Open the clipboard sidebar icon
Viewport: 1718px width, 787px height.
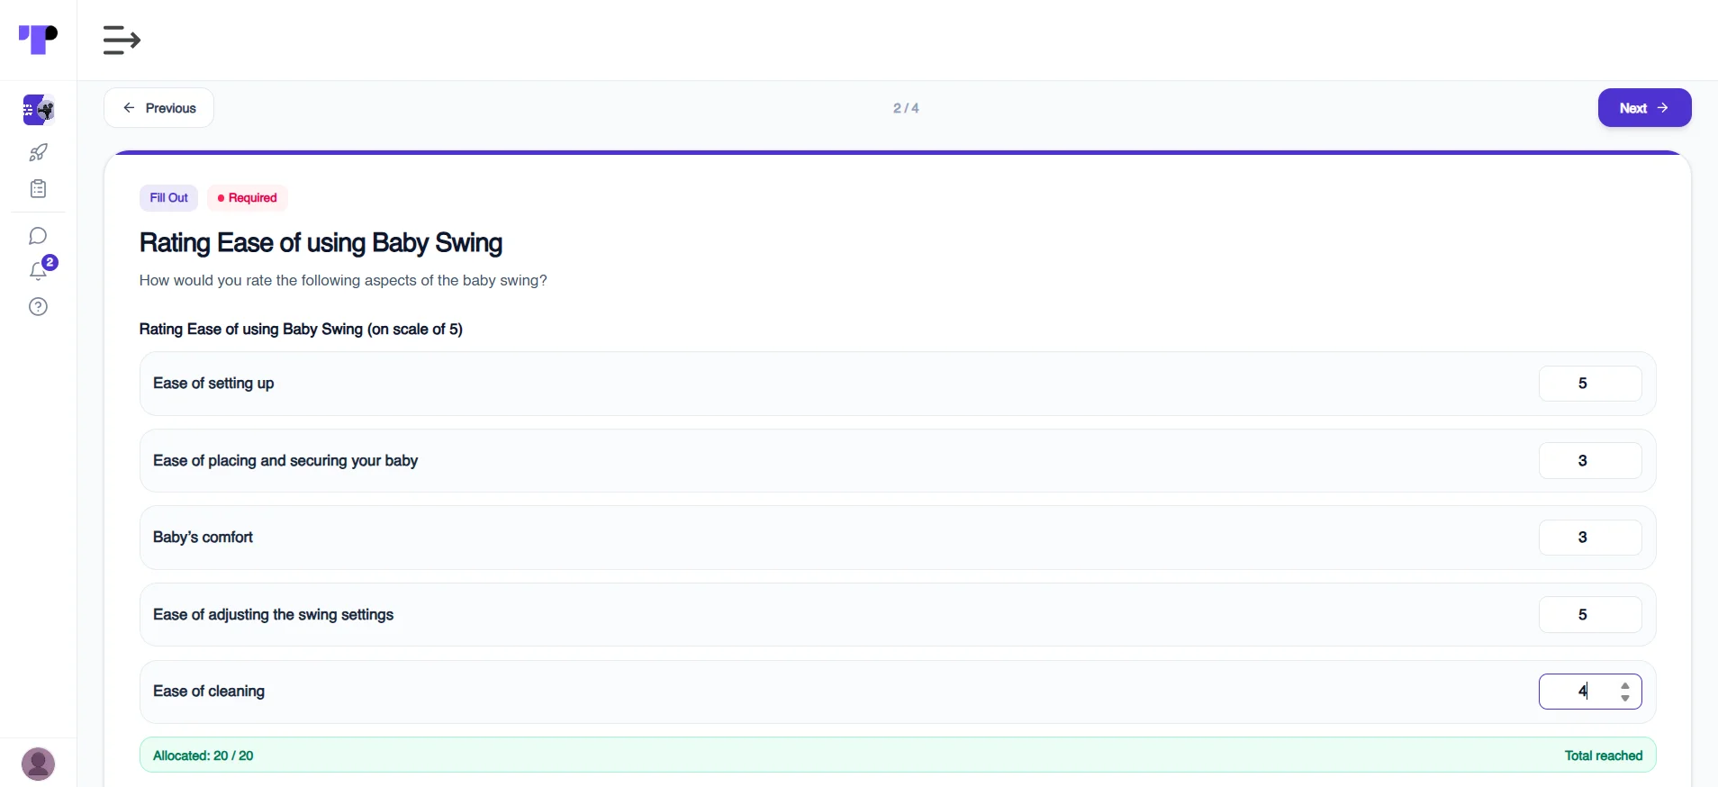tap(38, 189)
